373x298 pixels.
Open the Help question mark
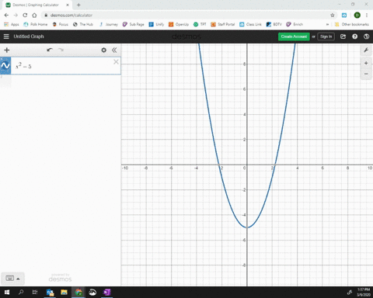(354, 36)
